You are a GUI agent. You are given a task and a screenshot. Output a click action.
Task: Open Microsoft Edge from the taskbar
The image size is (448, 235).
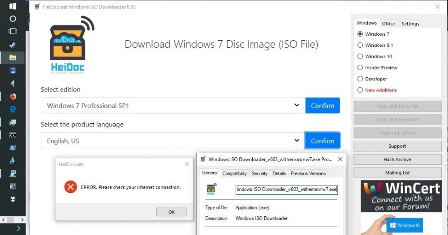click(x=13, y=109)
